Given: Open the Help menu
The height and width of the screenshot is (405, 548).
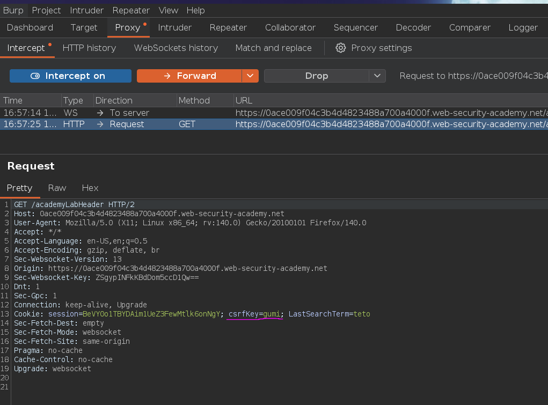Looking at the screenshot, I should [x=196, y=11].
